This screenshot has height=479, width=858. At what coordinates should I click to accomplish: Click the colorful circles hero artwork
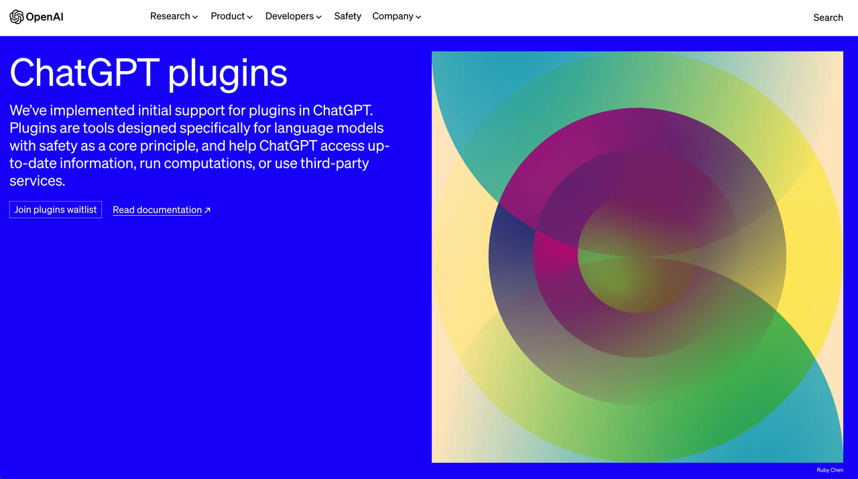tap(637, 257)
